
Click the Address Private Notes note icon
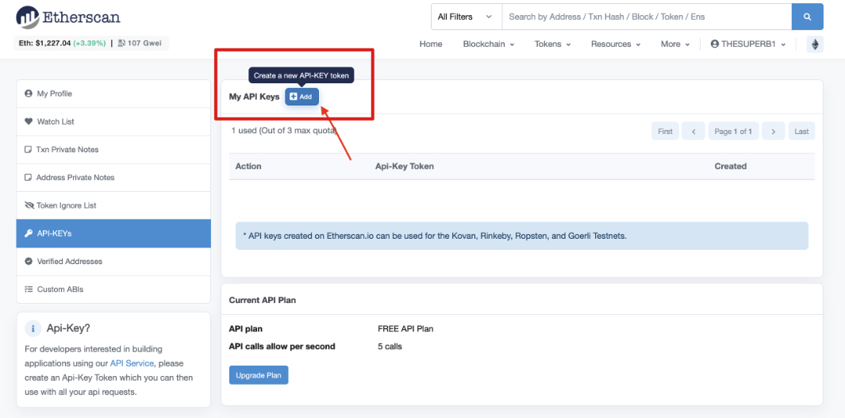point(28,178)
